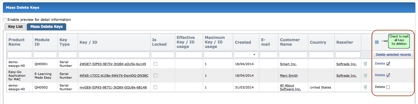Tick the select-all checkbox in table header

[x=377, y=42]
